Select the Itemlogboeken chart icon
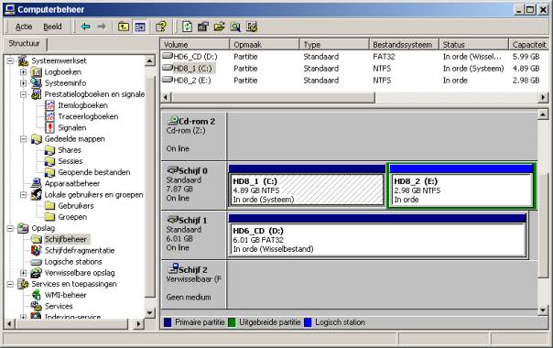The height and width of the screenshot is (348, 553). (49, 105)
